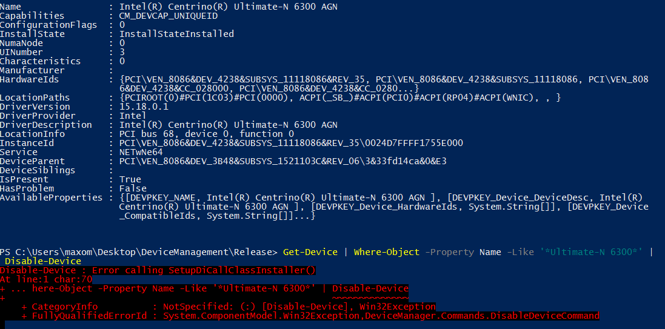The height and width of the screenshot is (329, 665).
Task: Click the yellow Disable-Device command on prompt line
Action: pos(43,261)
